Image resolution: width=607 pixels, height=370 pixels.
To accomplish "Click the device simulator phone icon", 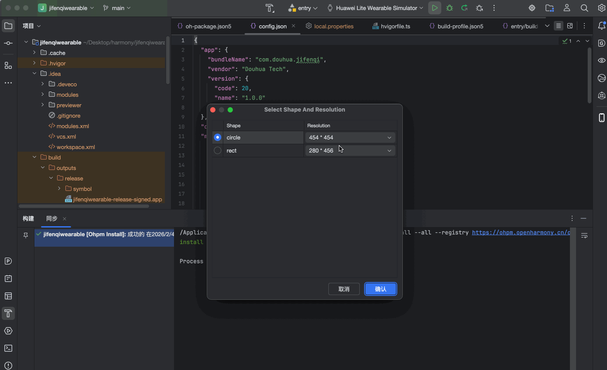I will coord(601,118).
